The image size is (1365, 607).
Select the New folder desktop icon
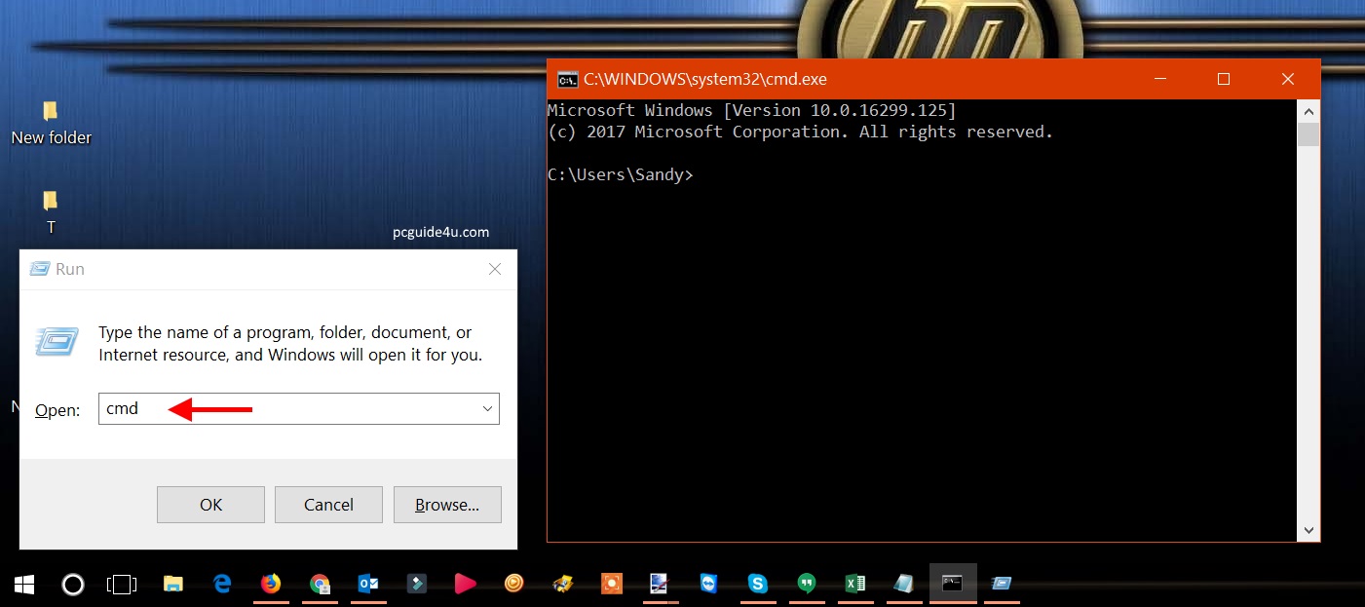tap(51, 123)
